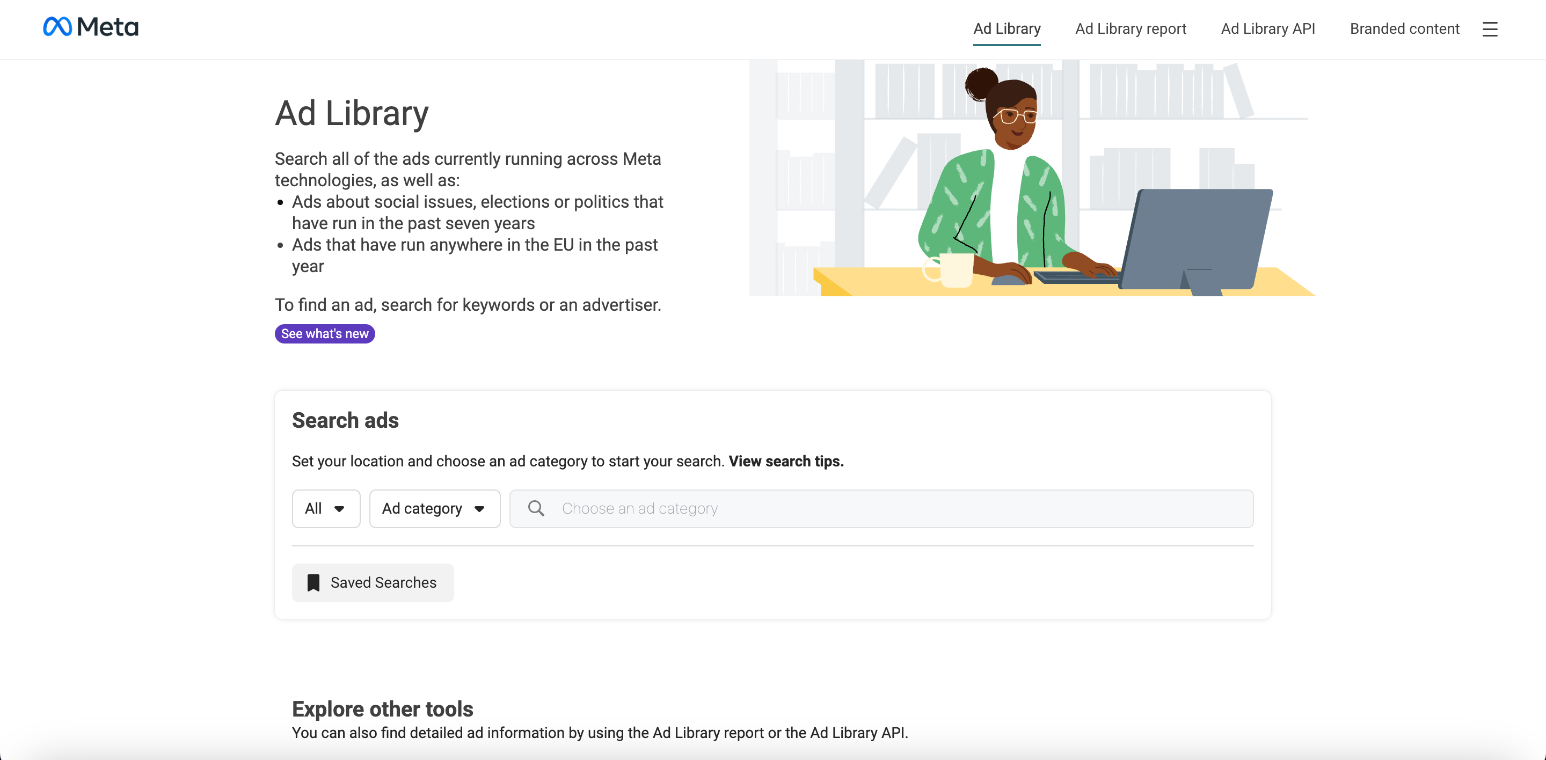The image size is (1546, 760).
Task: Click the Explore other tools heading
Action: click(382, 709)
